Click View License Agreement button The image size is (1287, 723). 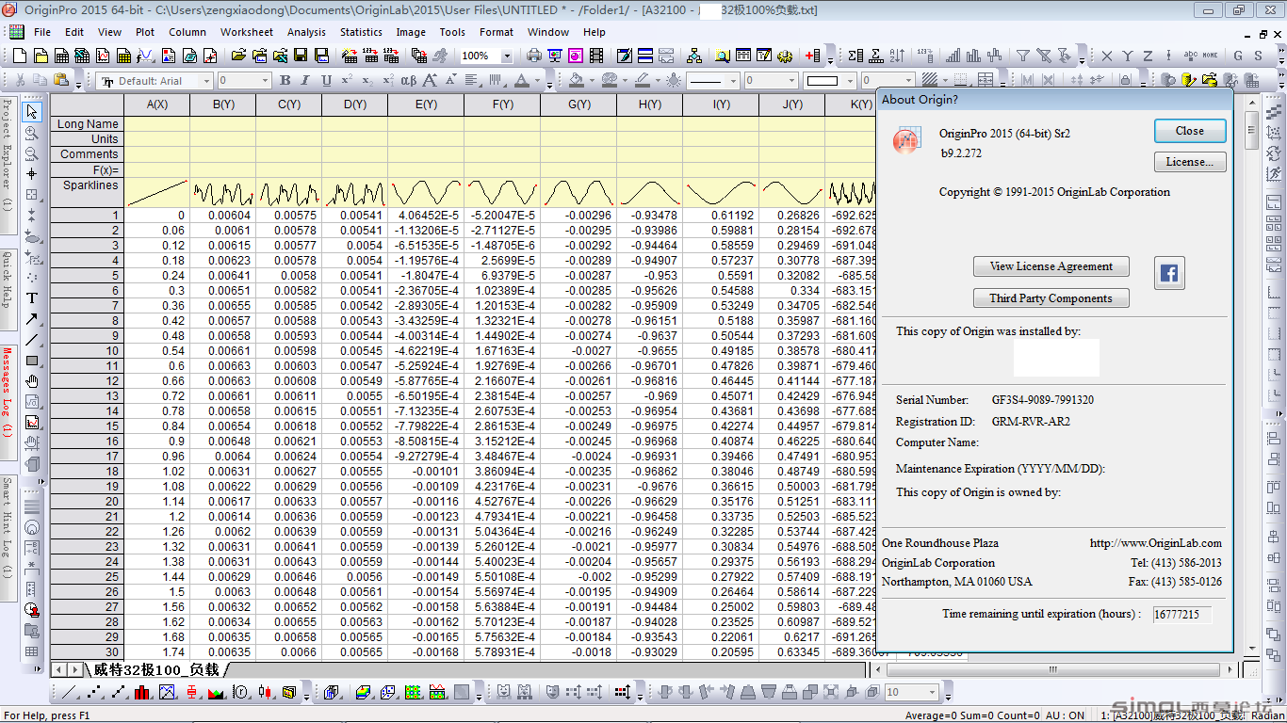click(1051, 266)
